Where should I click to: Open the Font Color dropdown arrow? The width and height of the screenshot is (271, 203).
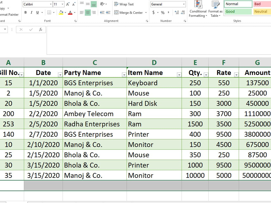coord(75,12)
